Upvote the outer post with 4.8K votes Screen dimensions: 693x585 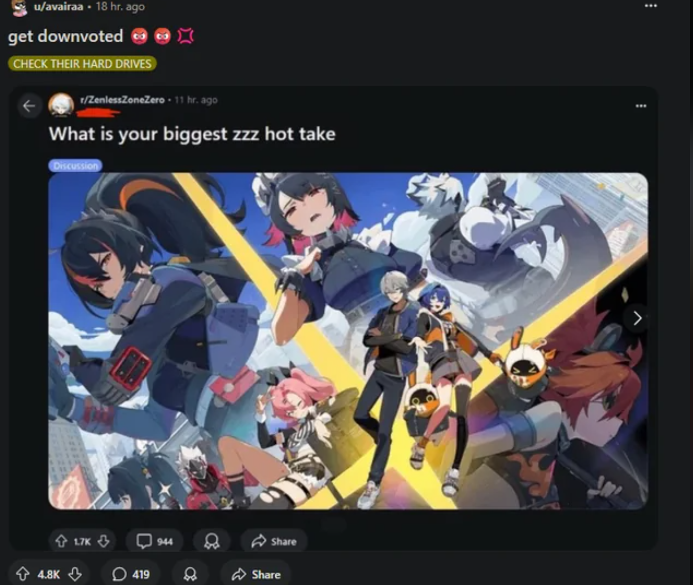tap(23, 574)
